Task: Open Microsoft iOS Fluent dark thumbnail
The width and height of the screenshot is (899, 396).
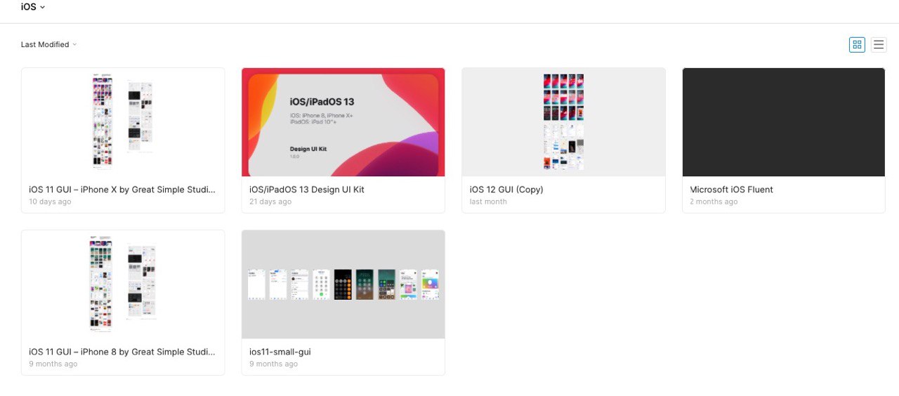Action: 784,122
